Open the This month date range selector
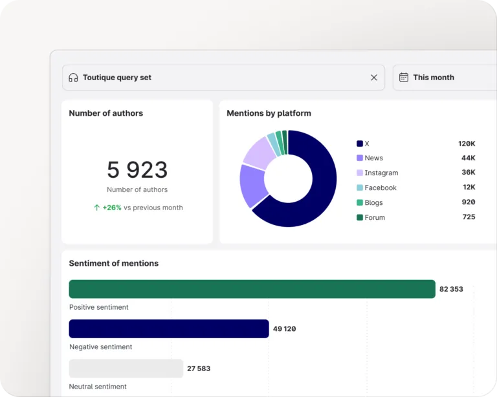The image size is (497, 397). click(445, 78)
